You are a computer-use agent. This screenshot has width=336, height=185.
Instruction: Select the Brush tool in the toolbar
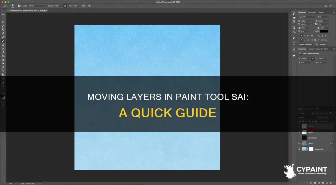point(3,41)
